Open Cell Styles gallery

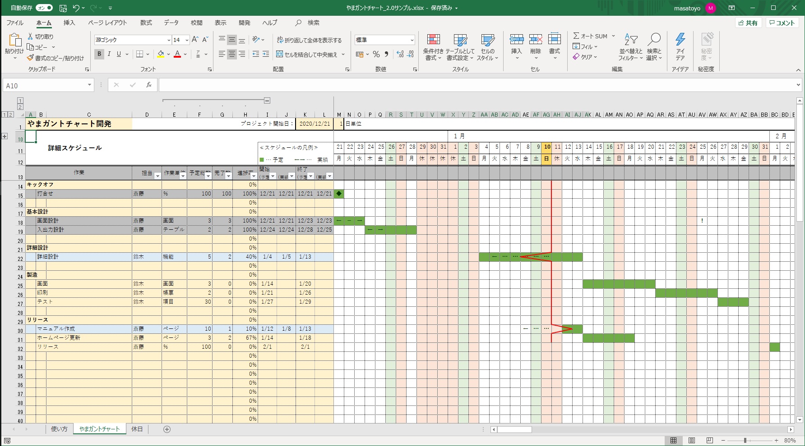pyautogui.click(x=487, y=47)
